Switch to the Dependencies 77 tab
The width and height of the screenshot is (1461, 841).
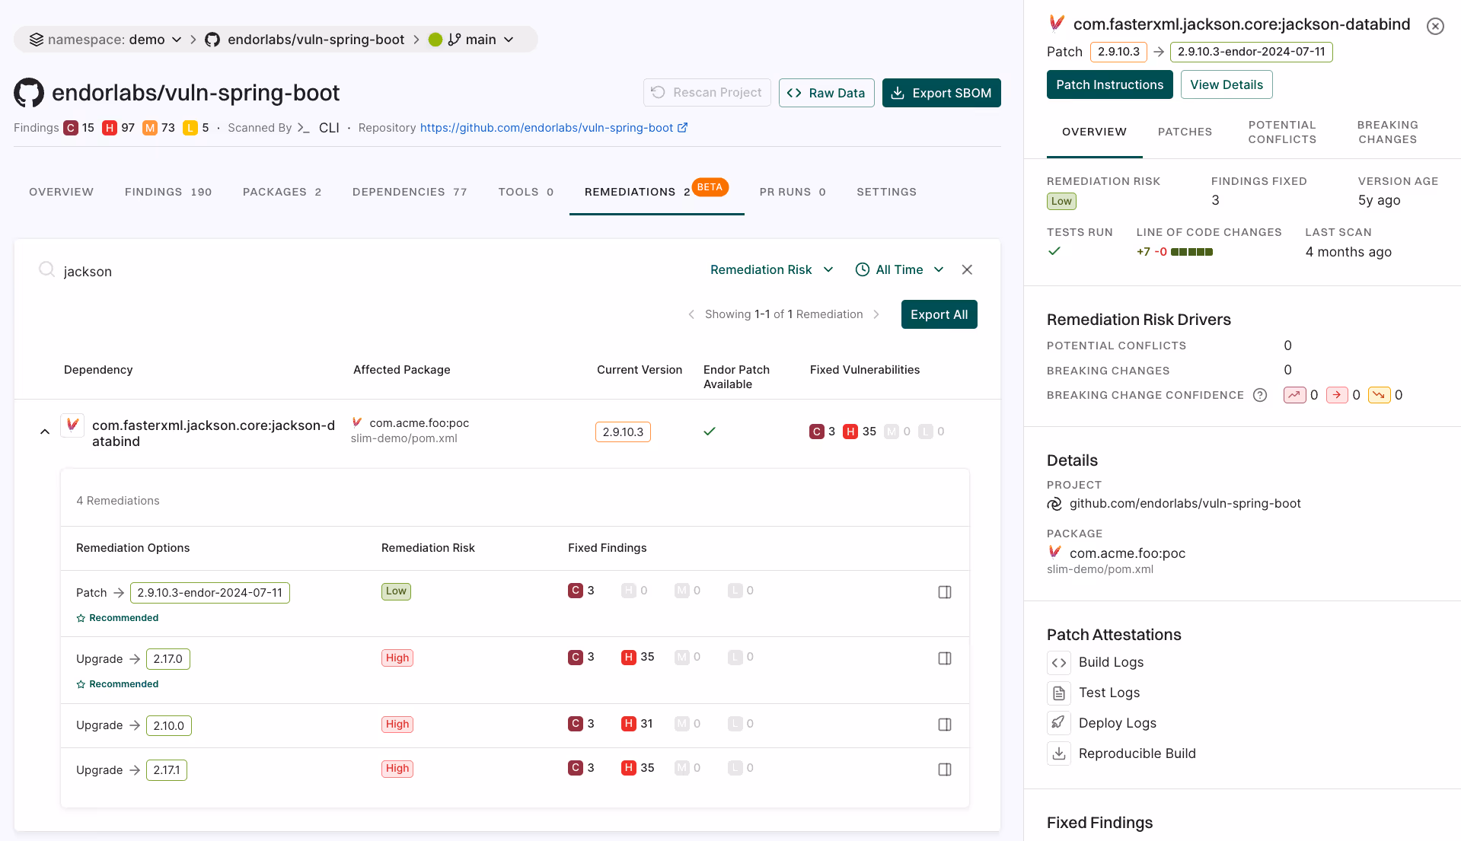[x=410, y=192]
